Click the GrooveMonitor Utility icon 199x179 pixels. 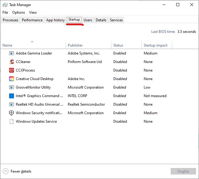click(x=12, y=87)
